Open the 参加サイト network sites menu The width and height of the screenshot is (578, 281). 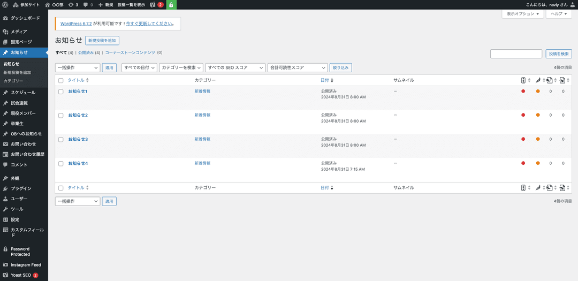(x=26, y=5)
